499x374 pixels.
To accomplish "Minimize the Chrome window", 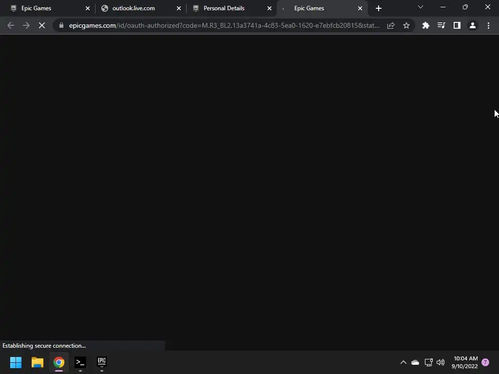I will 442,7.
